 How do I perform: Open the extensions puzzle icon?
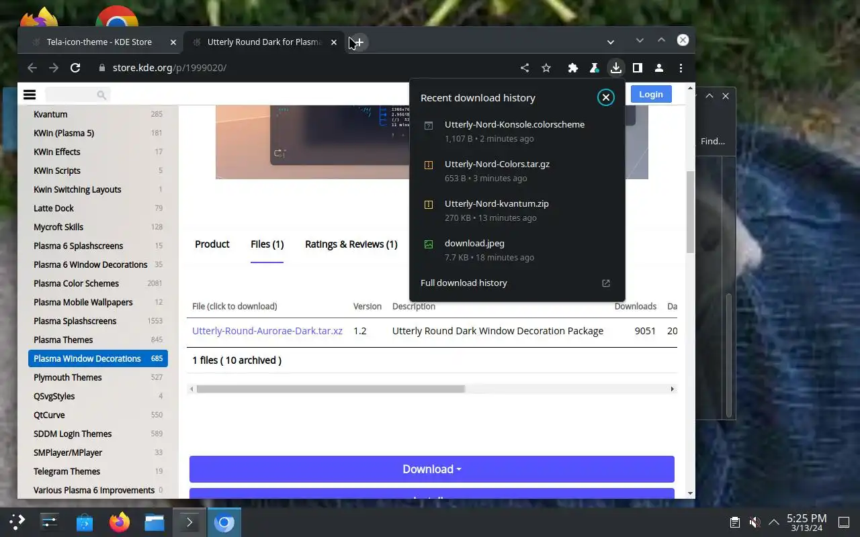point(573,68)
